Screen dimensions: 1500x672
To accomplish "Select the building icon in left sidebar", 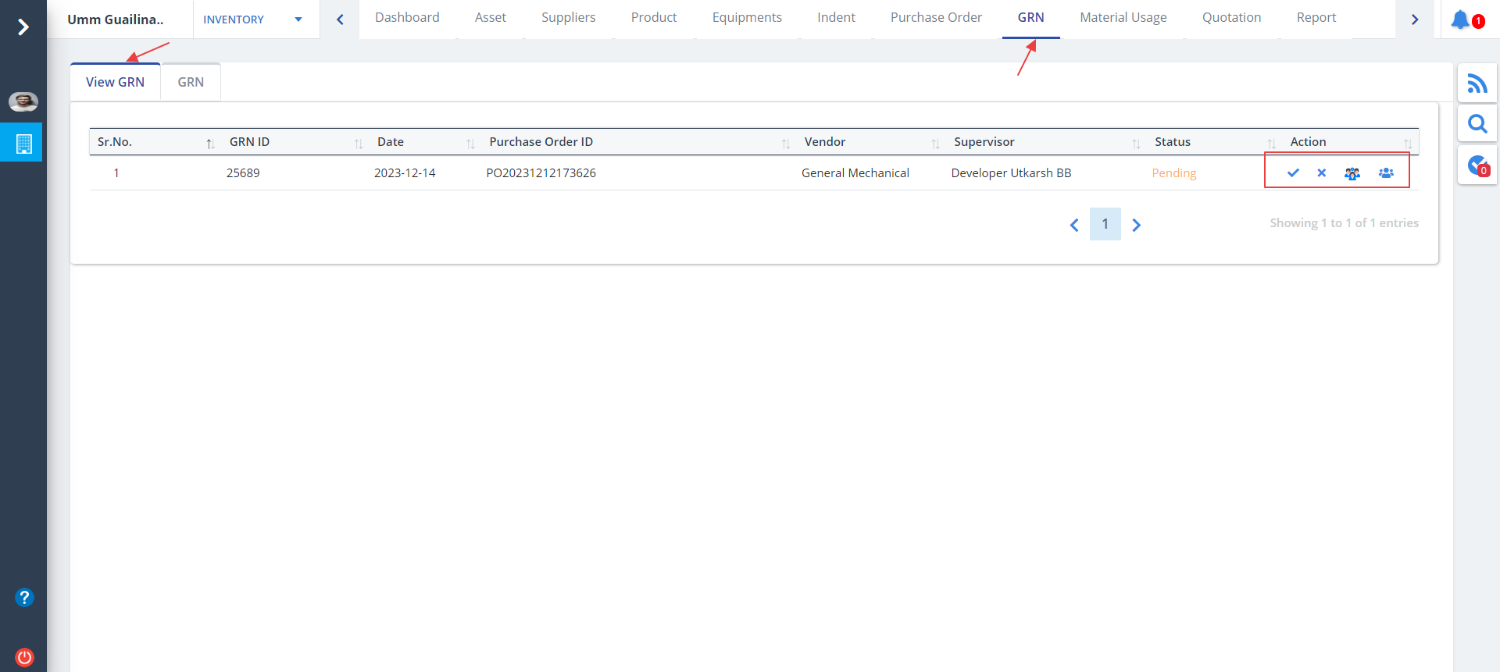I will pyautogui.click(x=23, y=144).
